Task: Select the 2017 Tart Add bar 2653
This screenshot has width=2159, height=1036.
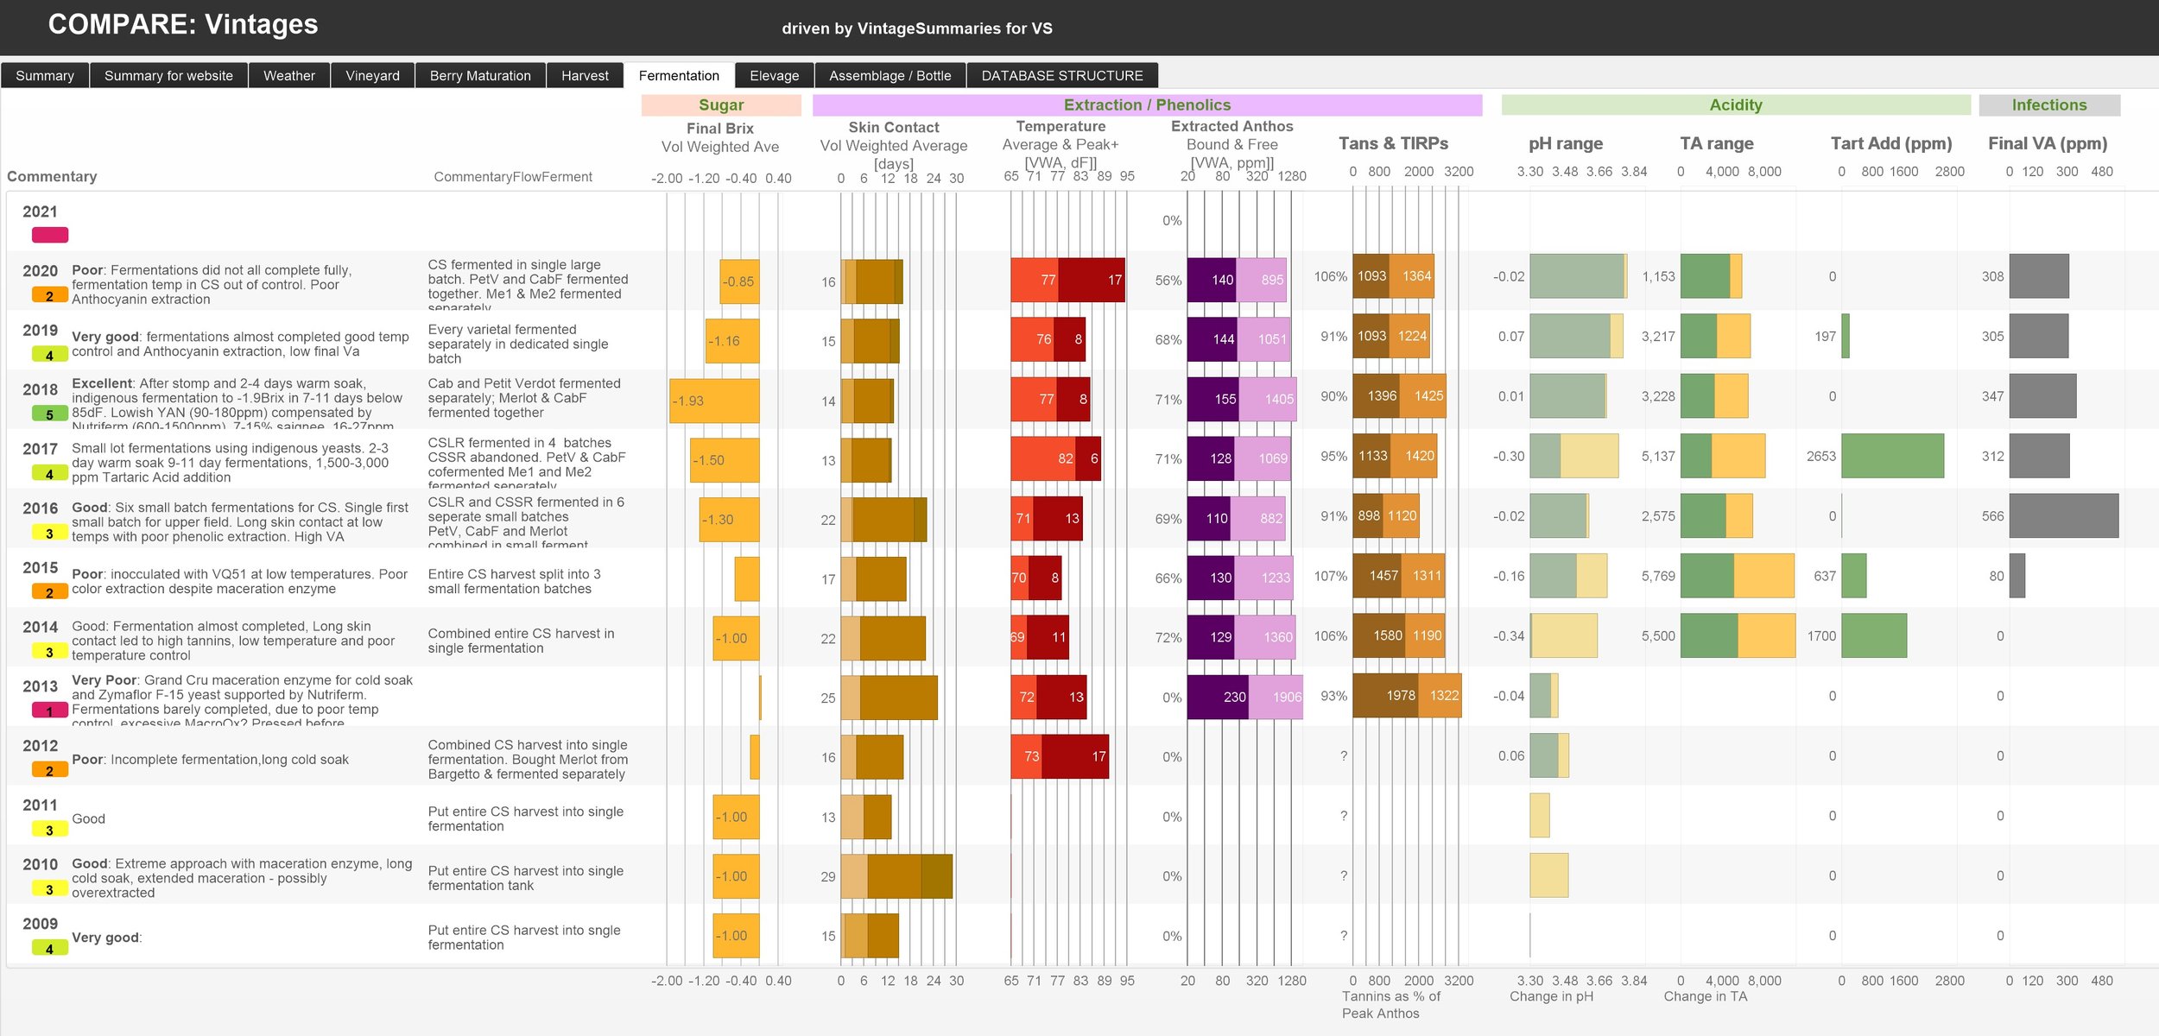Action: (1893, 456)
